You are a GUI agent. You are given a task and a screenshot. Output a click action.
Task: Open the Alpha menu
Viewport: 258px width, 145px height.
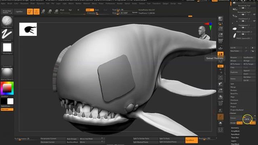[3, 4]
